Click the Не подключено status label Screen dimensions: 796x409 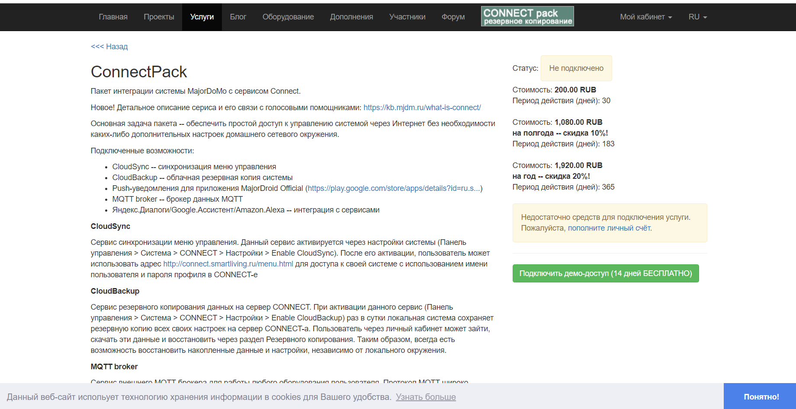576,68
